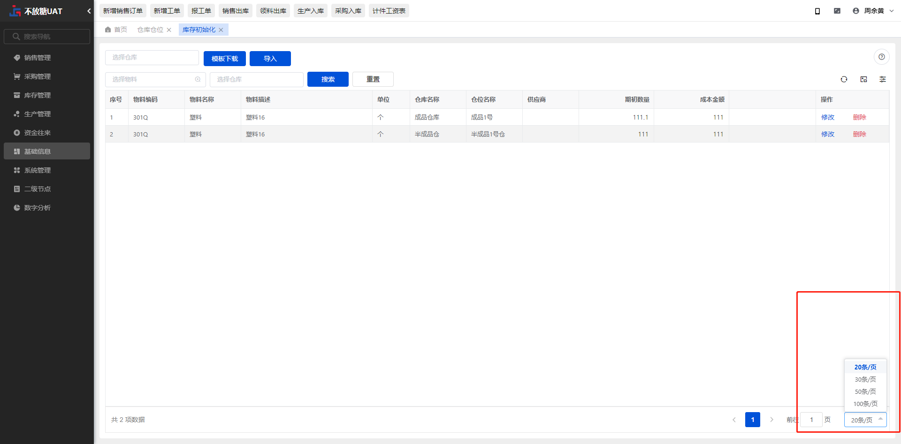This screenshot has width=901, height=444.
Task: Open the 新增销售订单 shortcut
Action: (123, 11)
